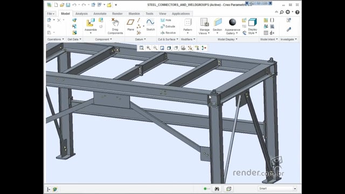
Task: Open Creo Help question mark
Action: [297, 12]
